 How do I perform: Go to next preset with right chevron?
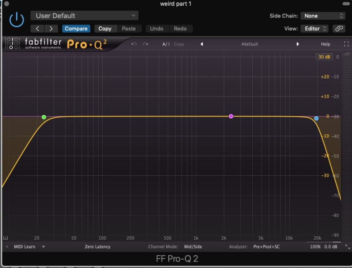tap(51, 29)
